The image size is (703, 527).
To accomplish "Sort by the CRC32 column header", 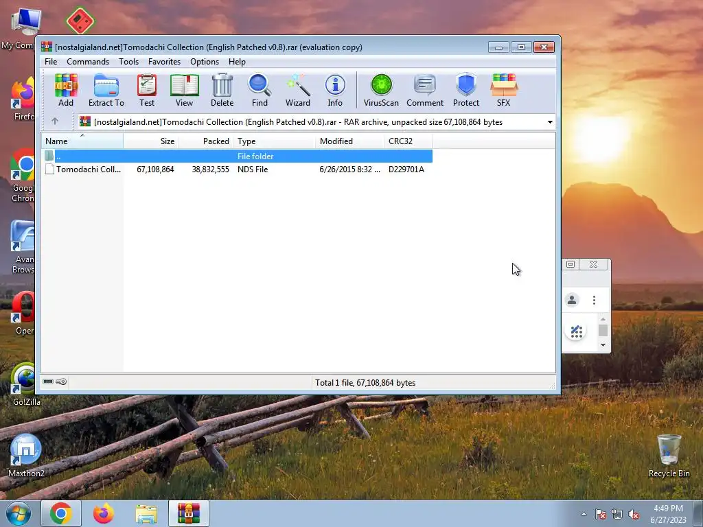I will pos(408,141).
